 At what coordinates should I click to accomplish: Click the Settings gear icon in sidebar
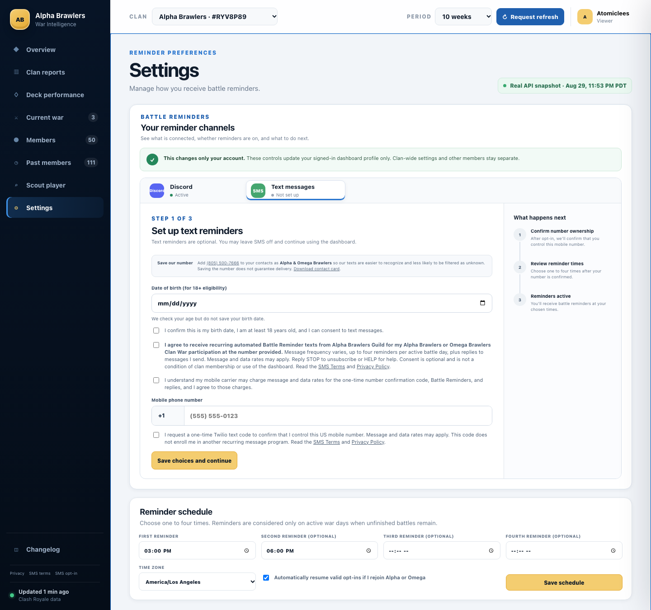tap(16, 208)
